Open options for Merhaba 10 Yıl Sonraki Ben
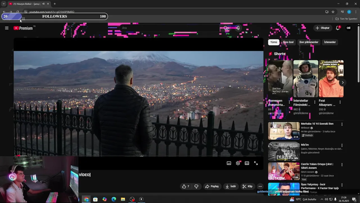The height and width of the screenshot is (203, 360). [x=342, y=124]
